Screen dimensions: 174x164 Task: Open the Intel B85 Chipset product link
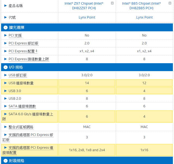tap(141, 6)
